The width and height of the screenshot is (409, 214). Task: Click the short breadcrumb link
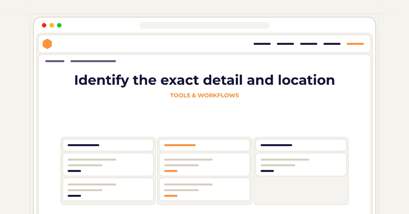(x=55, y=61)
